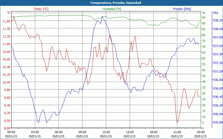This screenshot has width=223, height=139.
Task: Click the 35 humidity axis value
Action: (x=204, y=88)
